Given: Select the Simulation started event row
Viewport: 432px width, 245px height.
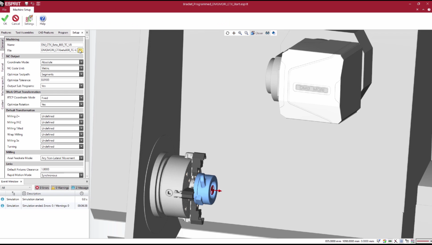Looking at the screenshot, I should click(x=44, y=199).
